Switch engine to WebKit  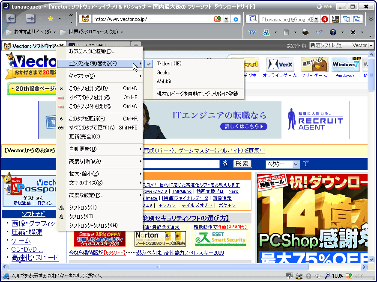coord(194,82)
